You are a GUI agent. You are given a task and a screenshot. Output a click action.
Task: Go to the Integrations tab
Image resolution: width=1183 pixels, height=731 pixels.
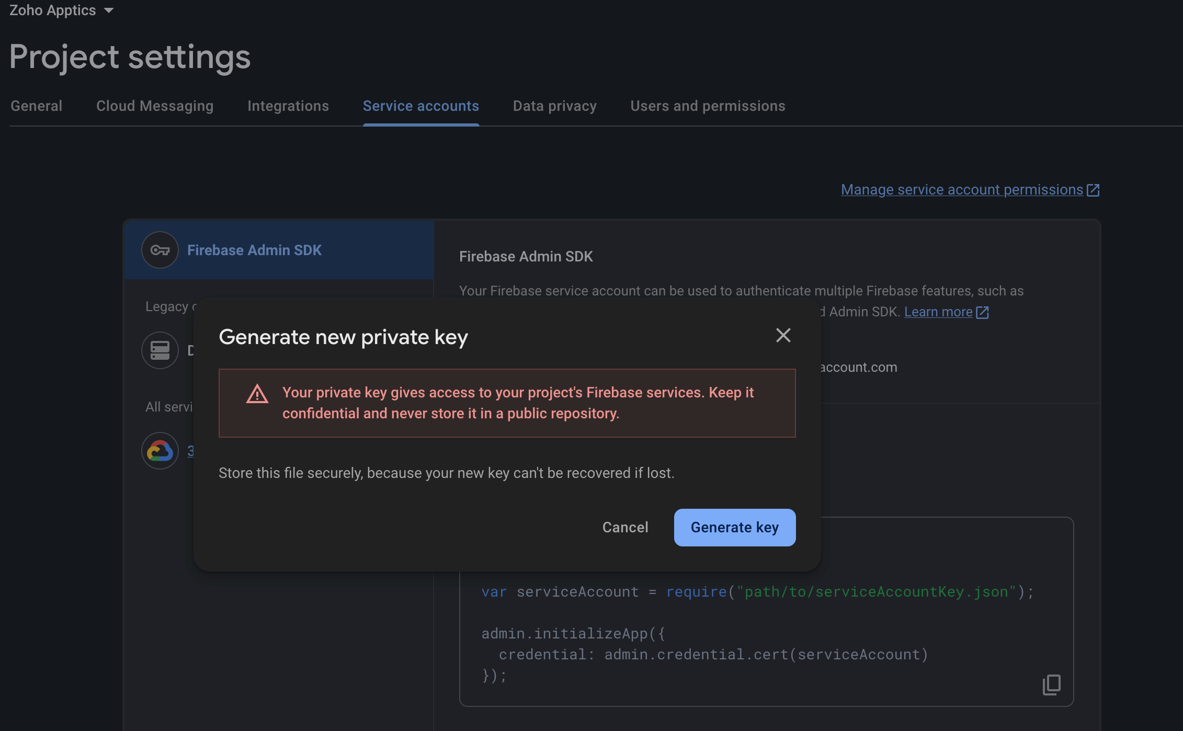[x=288, y=106]
